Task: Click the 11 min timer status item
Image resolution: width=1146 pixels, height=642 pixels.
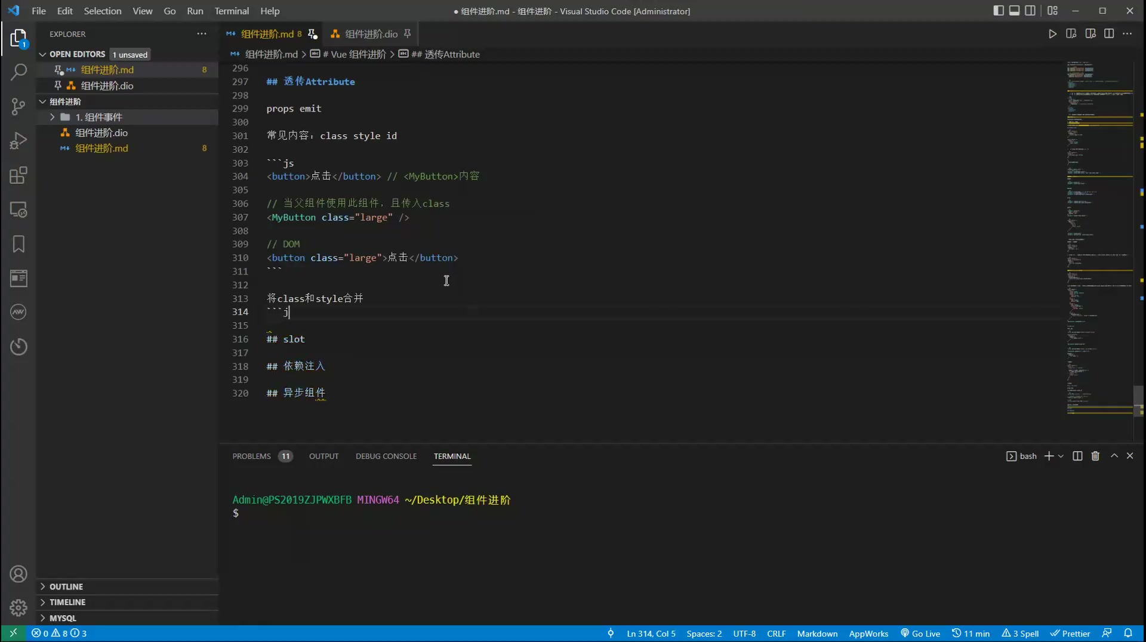Action: point(971,633)
